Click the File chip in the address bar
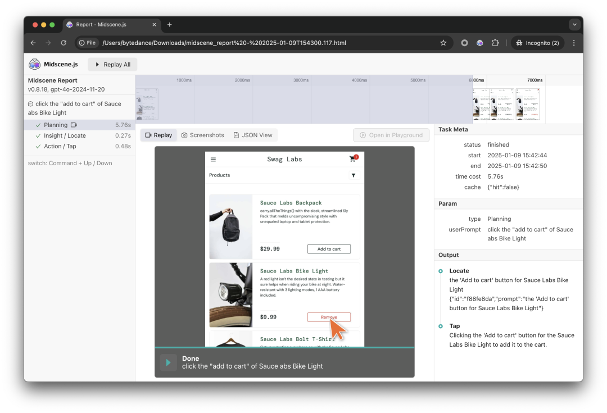Viewport: 607px width, 413px height. 88,42
